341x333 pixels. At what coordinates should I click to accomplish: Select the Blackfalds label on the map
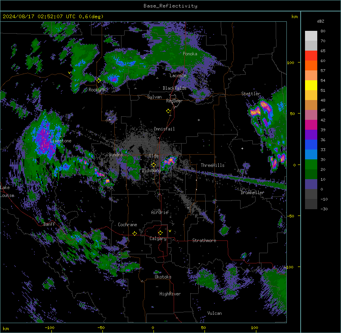(x=174, y=88)
